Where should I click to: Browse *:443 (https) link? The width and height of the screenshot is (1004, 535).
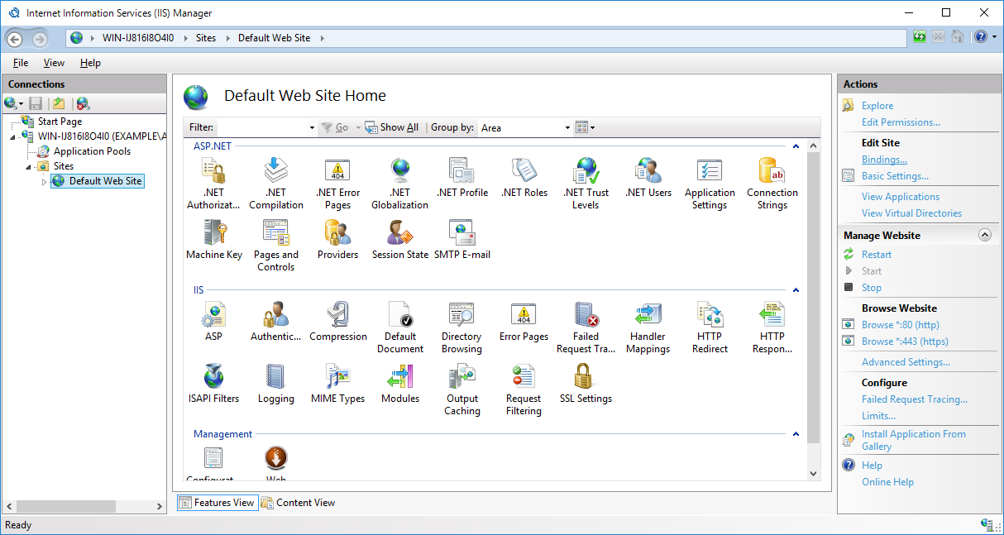tap(905, 342)
